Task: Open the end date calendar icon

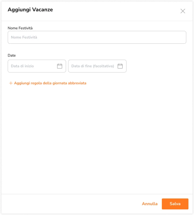Action: pyautogui.click(x=120, y=66)
